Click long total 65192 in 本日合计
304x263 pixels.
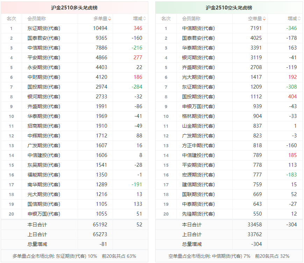tap(100, 225)
